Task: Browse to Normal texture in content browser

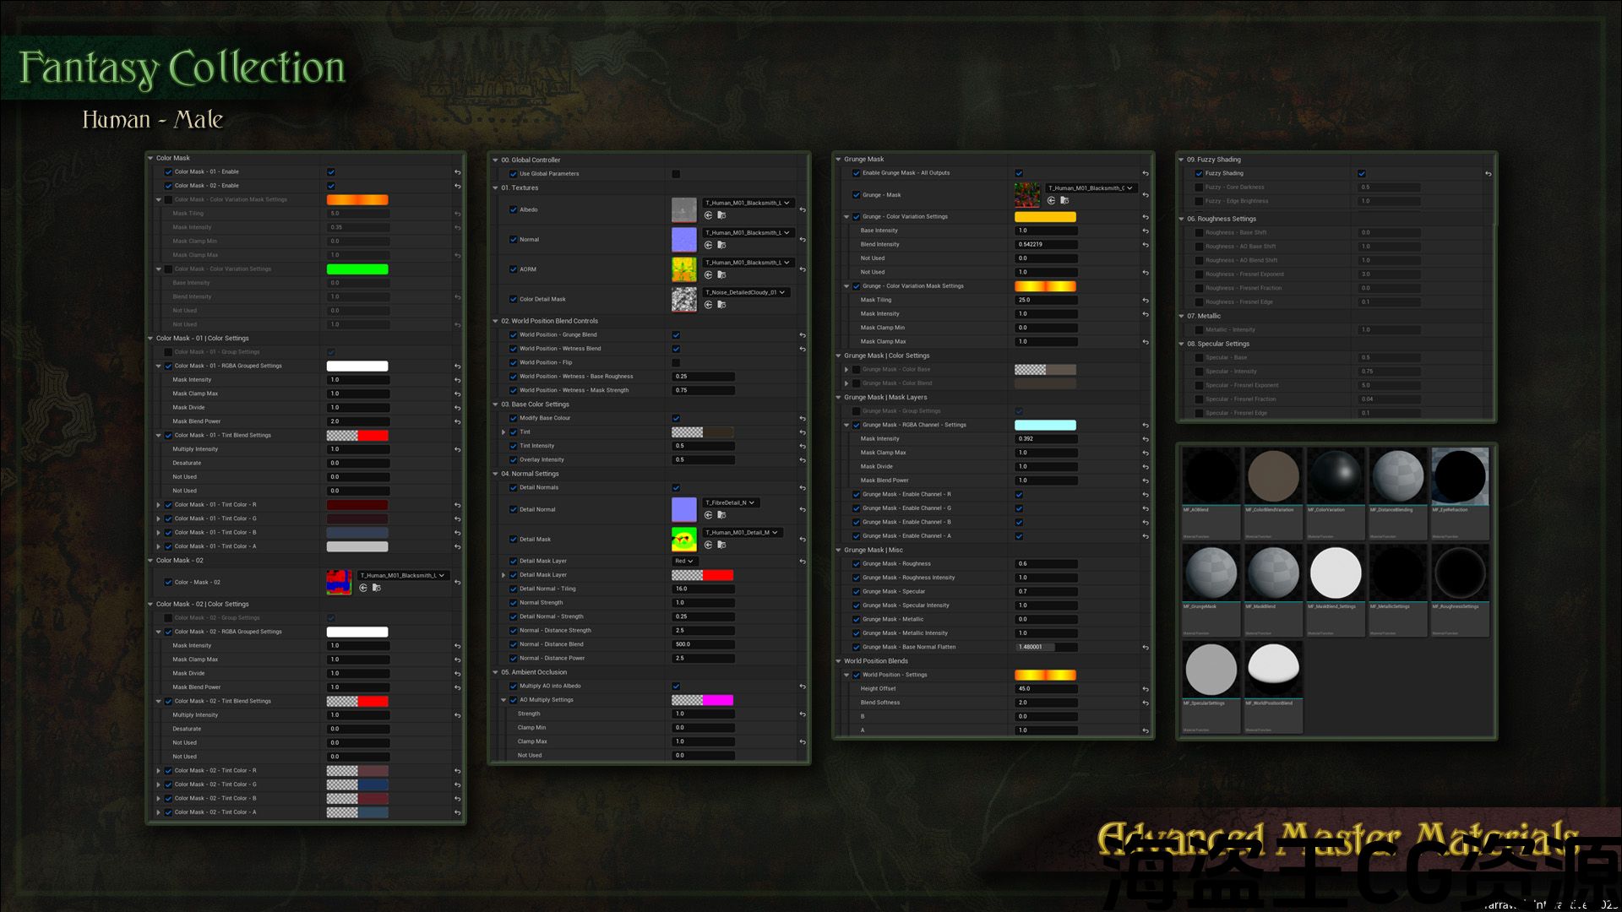Action: pyautogui.click(x=721, y=245)
